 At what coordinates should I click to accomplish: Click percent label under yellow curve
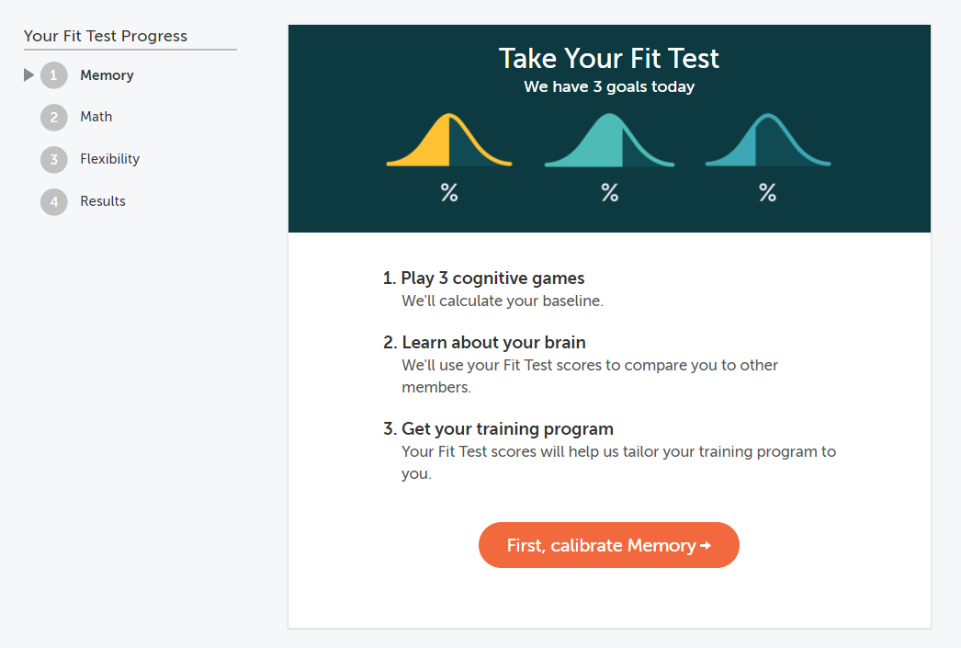[x=449, y=192]
